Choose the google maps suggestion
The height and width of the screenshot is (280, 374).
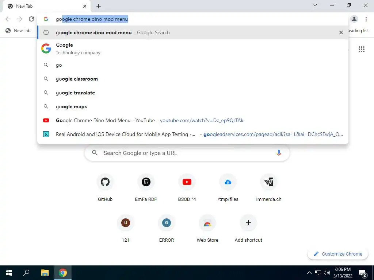pos(193,106)
